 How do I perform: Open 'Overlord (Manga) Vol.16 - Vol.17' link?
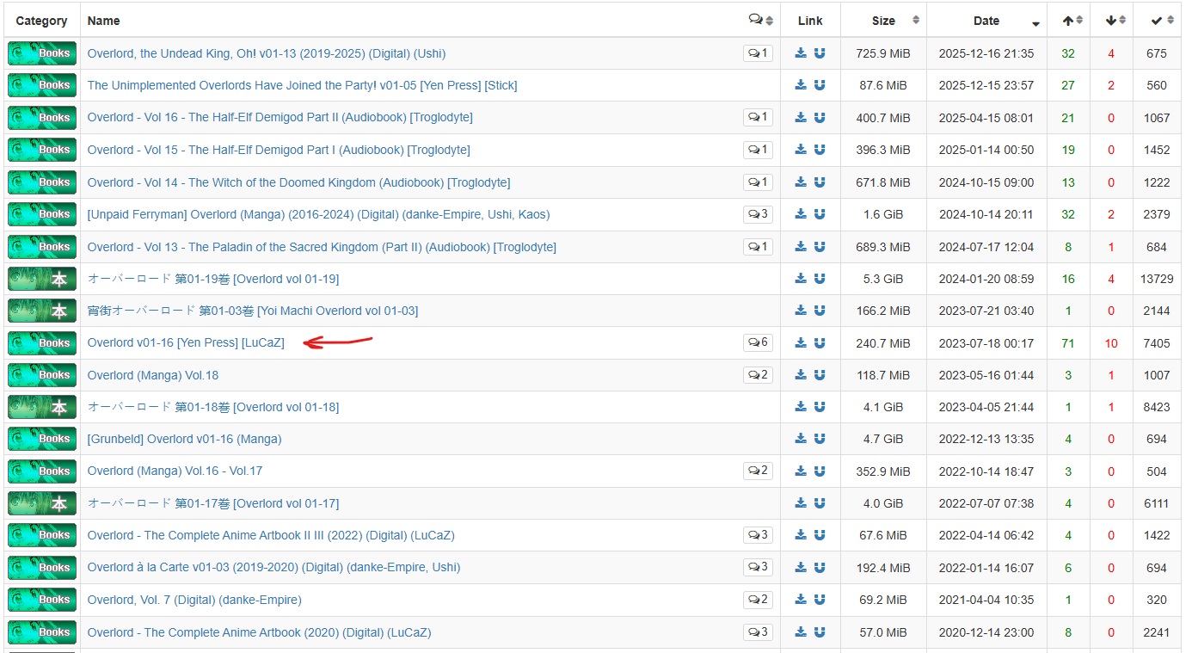pyautogui.click(x=175, y=471)
